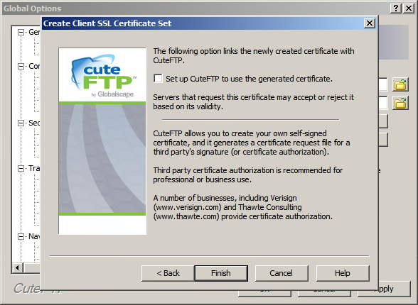The width and height of the screenshot is (418, 305).
Task: Click the Global Options help question mark button
Action: point(396,9)
